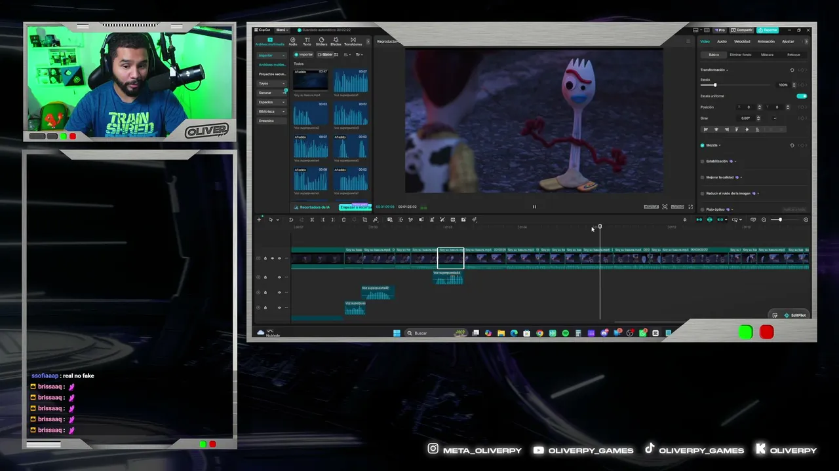Center the clip horizontally
839x471 pixels.
[x=716, y=130]
